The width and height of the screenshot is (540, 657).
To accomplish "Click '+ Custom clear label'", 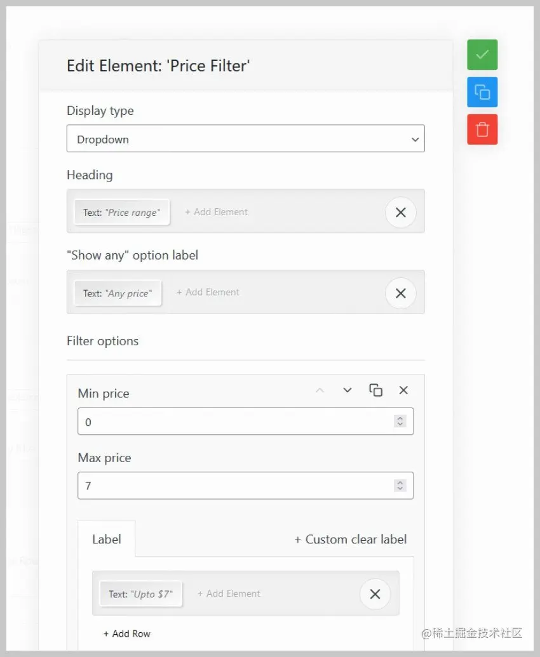I will [350, 540].
